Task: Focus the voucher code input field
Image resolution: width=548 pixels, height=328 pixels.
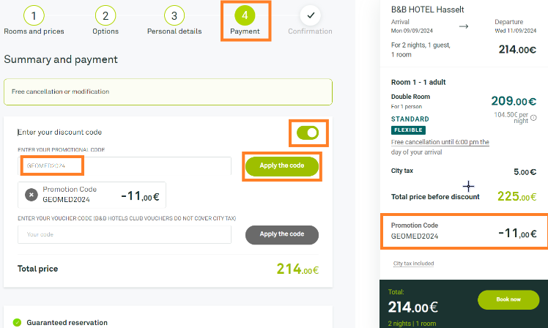Action: pos(125,234)
